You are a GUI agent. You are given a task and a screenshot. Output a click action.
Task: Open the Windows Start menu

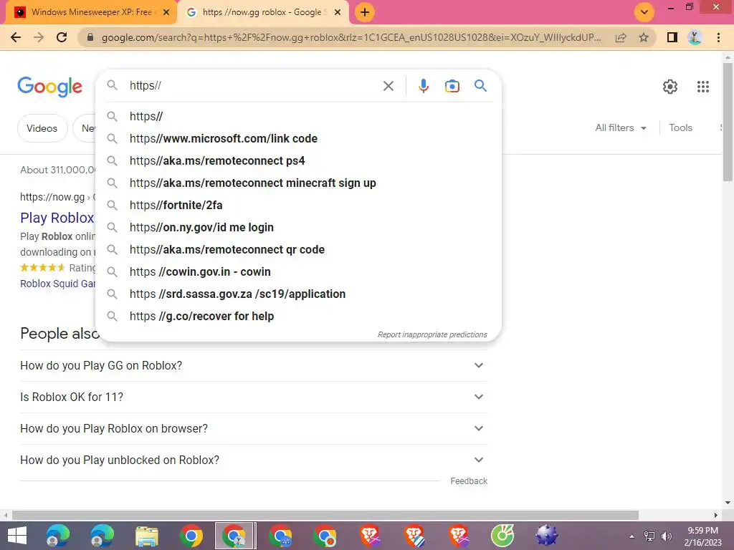(17, 536)
